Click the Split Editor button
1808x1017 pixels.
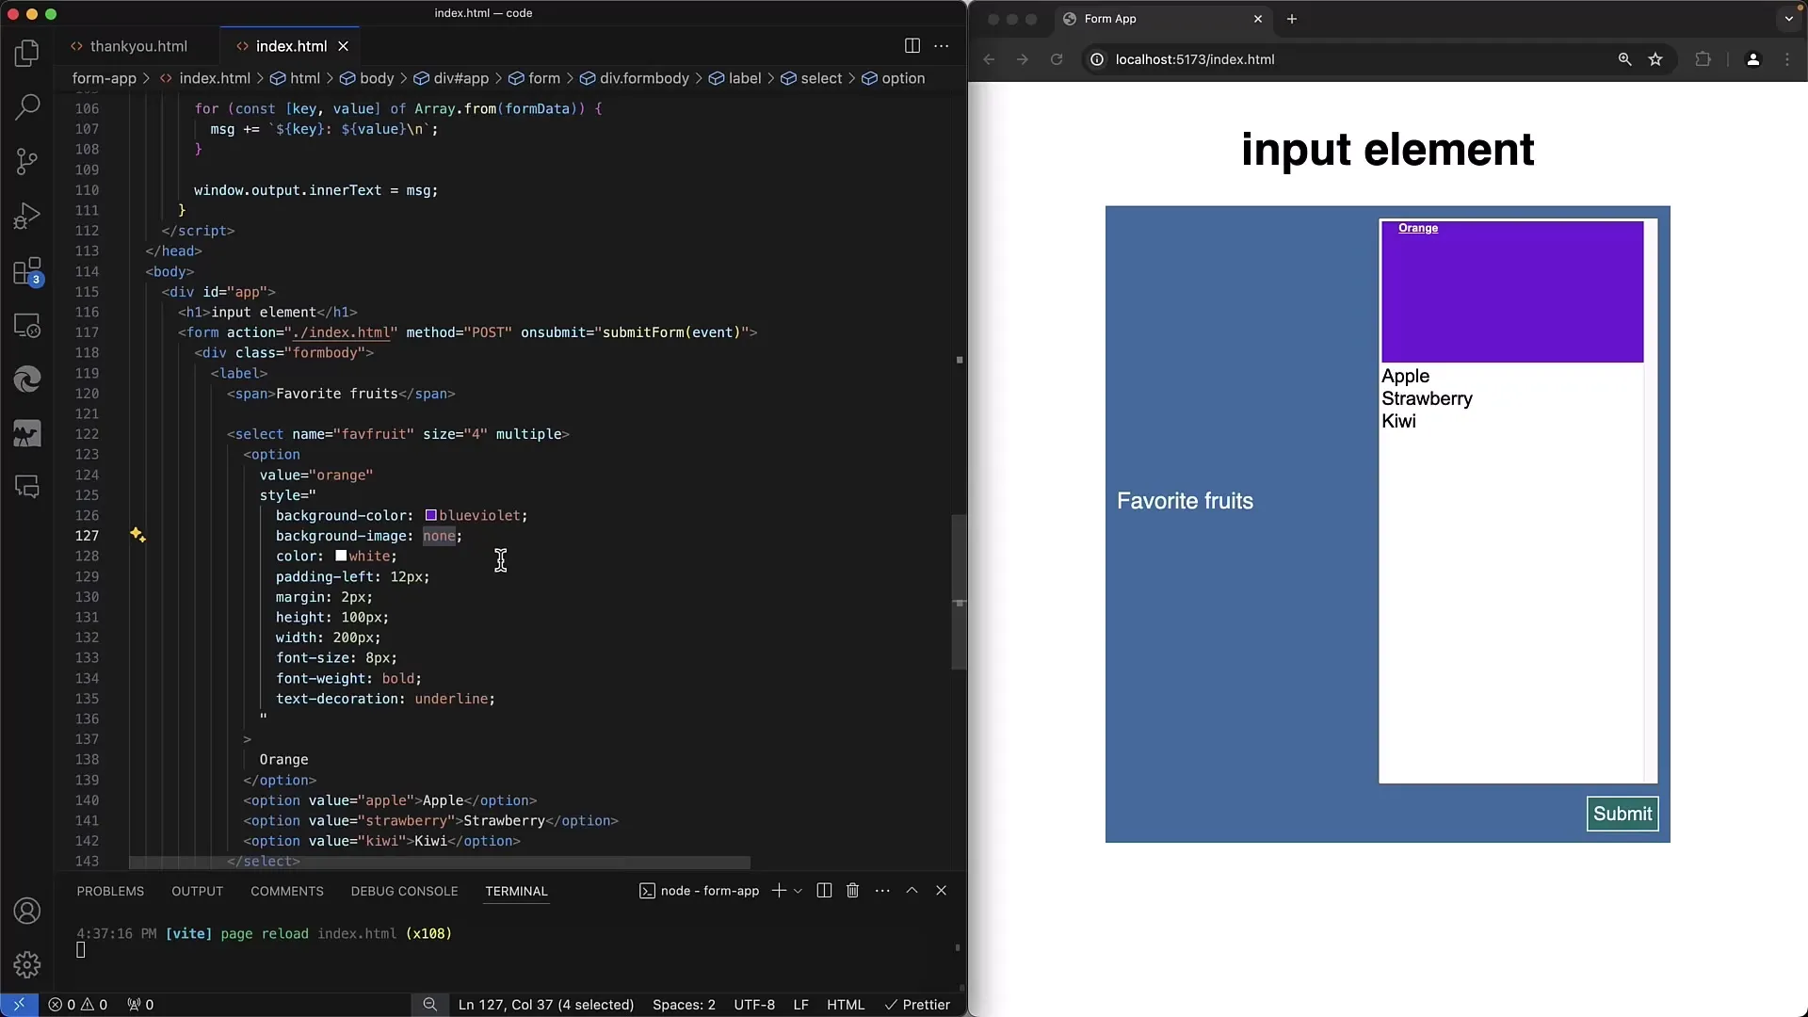(x=912, y=46)
